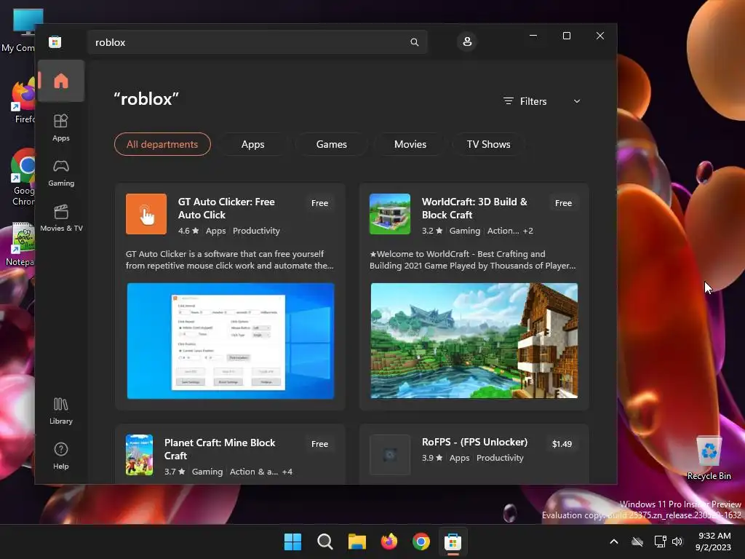745x559 pixels.
Task: Switch to the TV Shows filter tab
Action: 488,144
